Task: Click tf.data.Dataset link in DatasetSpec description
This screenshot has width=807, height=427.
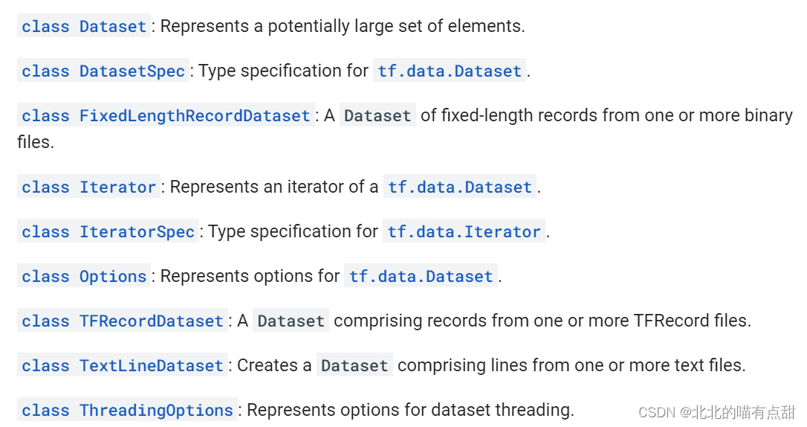Action: [450, 71]
